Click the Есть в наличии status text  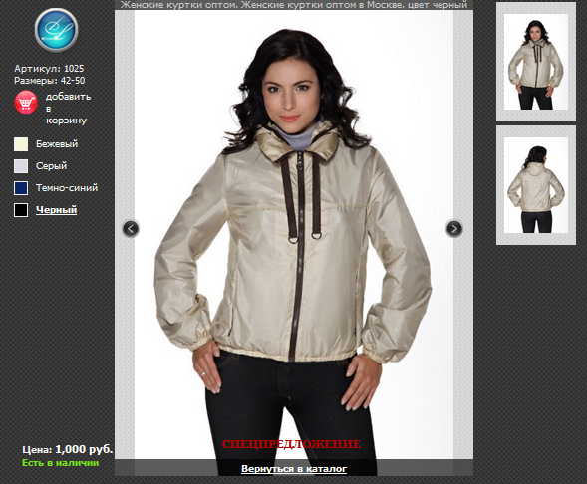tap(60, 463)
